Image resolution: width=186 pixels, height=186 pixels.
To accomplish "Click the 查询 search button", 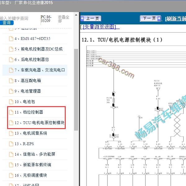I will coord(7,23).
